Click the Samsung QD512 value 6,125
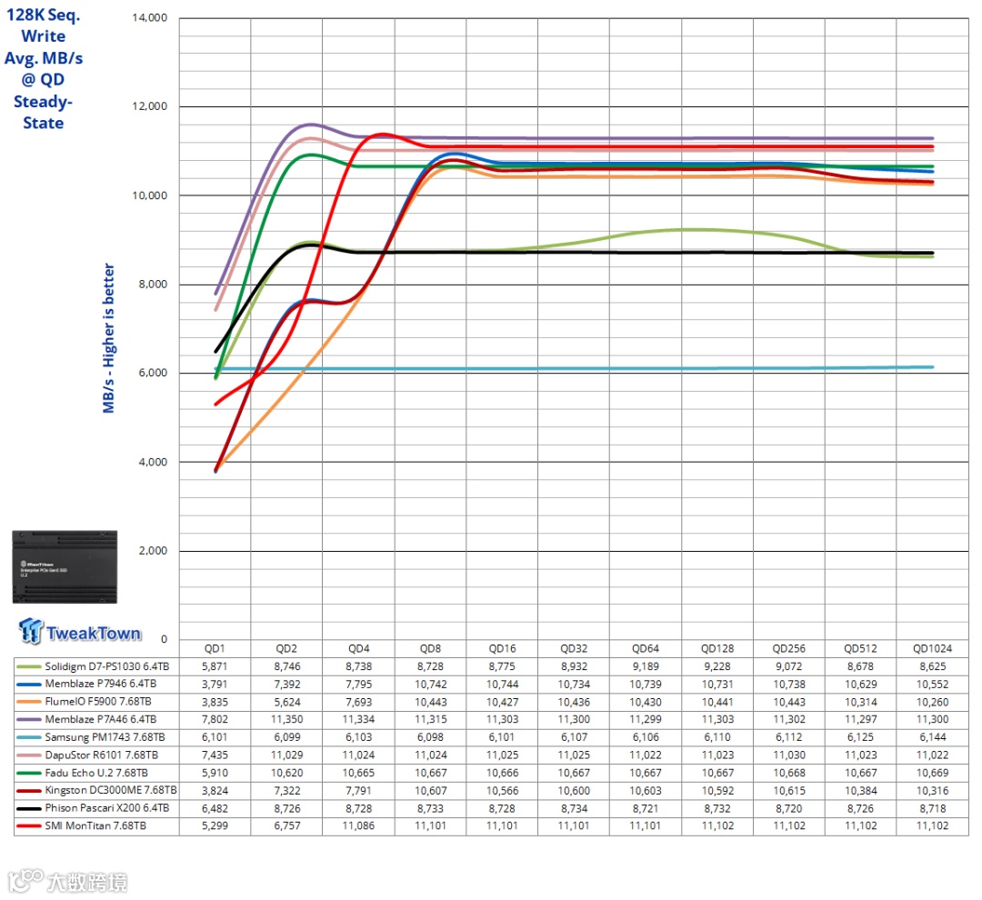Screen dimensions: 982x900 860,738
